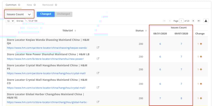Switch to the Unchanged toggle option
The height and width of the screenshot is (106, 212).
pyautogui.click(x=64, y=14)
